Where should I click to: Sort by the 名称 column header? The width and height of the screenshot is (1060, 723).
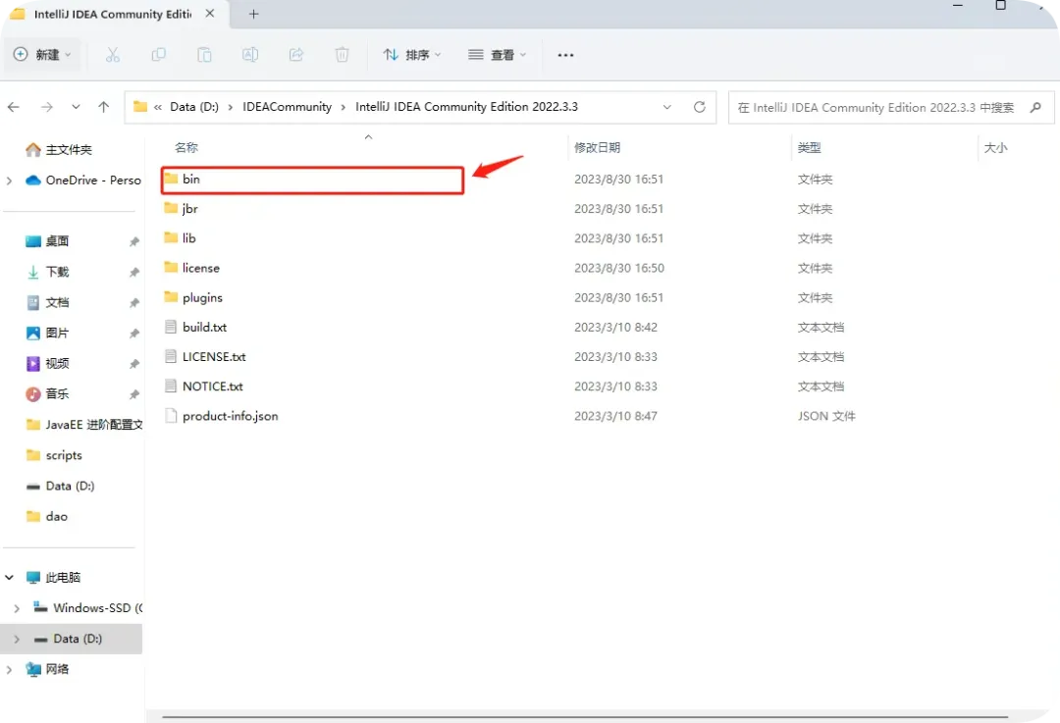[x=186, y=147]
